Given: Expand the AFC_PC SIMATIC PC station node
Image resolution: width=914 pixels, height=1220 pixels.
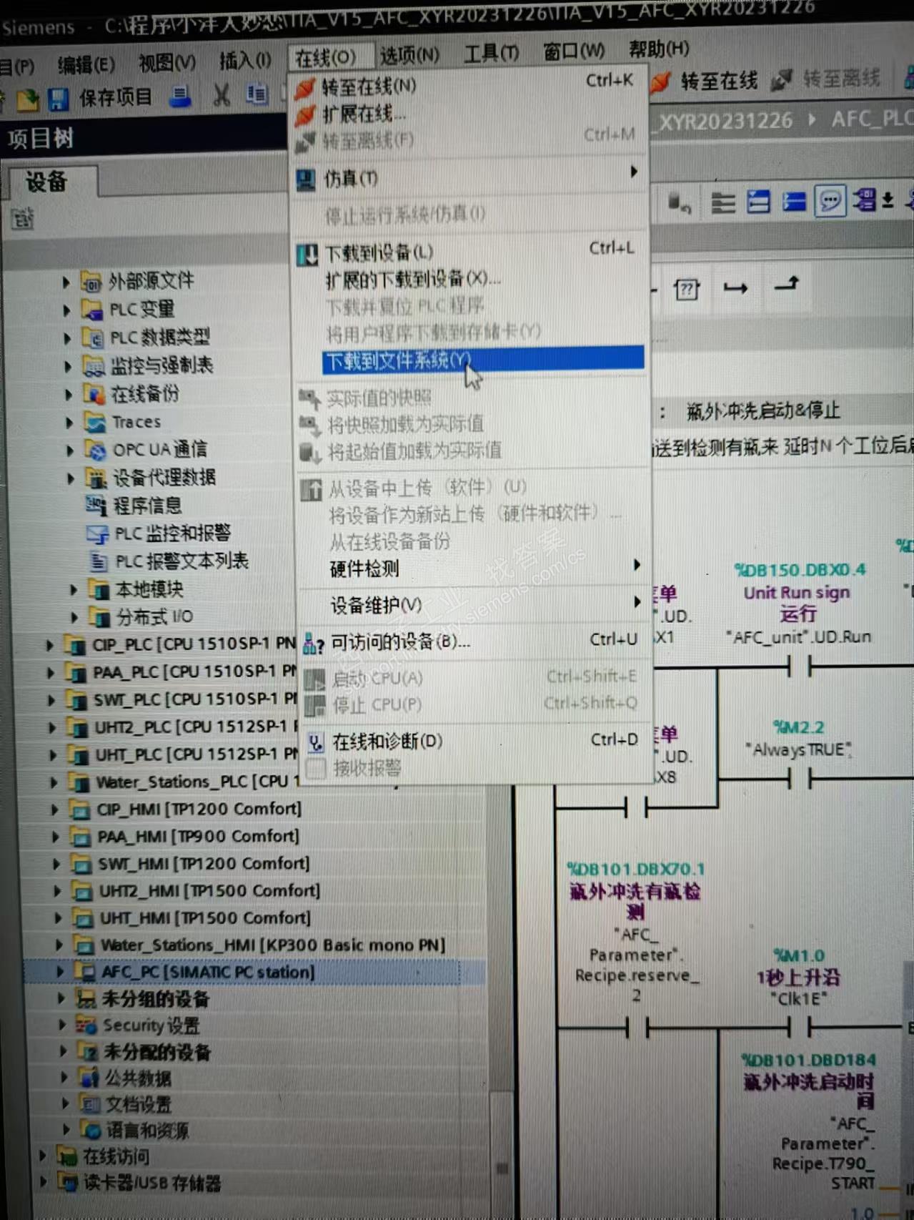Looking at the screenshot, I should 59,971.
